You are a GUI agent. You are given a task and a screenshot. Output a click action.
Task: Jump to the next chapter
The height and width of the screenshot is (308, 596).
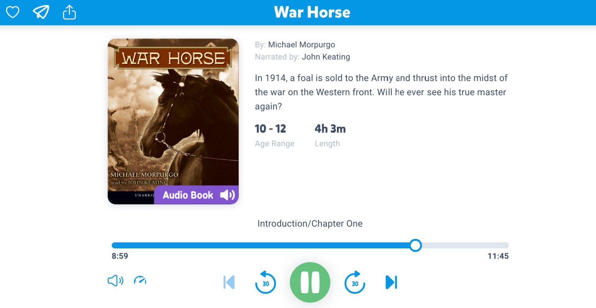click(x=391, y=282)
